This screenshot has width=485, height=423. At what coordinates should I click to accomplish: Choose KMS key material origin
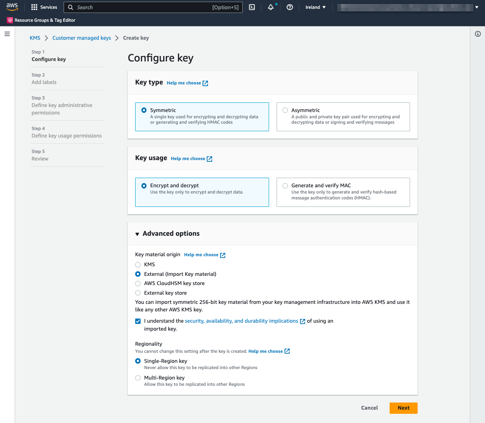coord(138,265)
